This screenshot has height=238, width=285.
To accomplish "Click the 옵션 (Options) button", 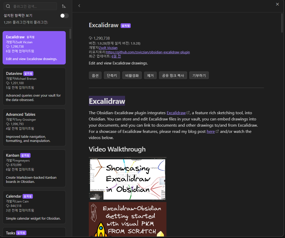I will [95, 75].
